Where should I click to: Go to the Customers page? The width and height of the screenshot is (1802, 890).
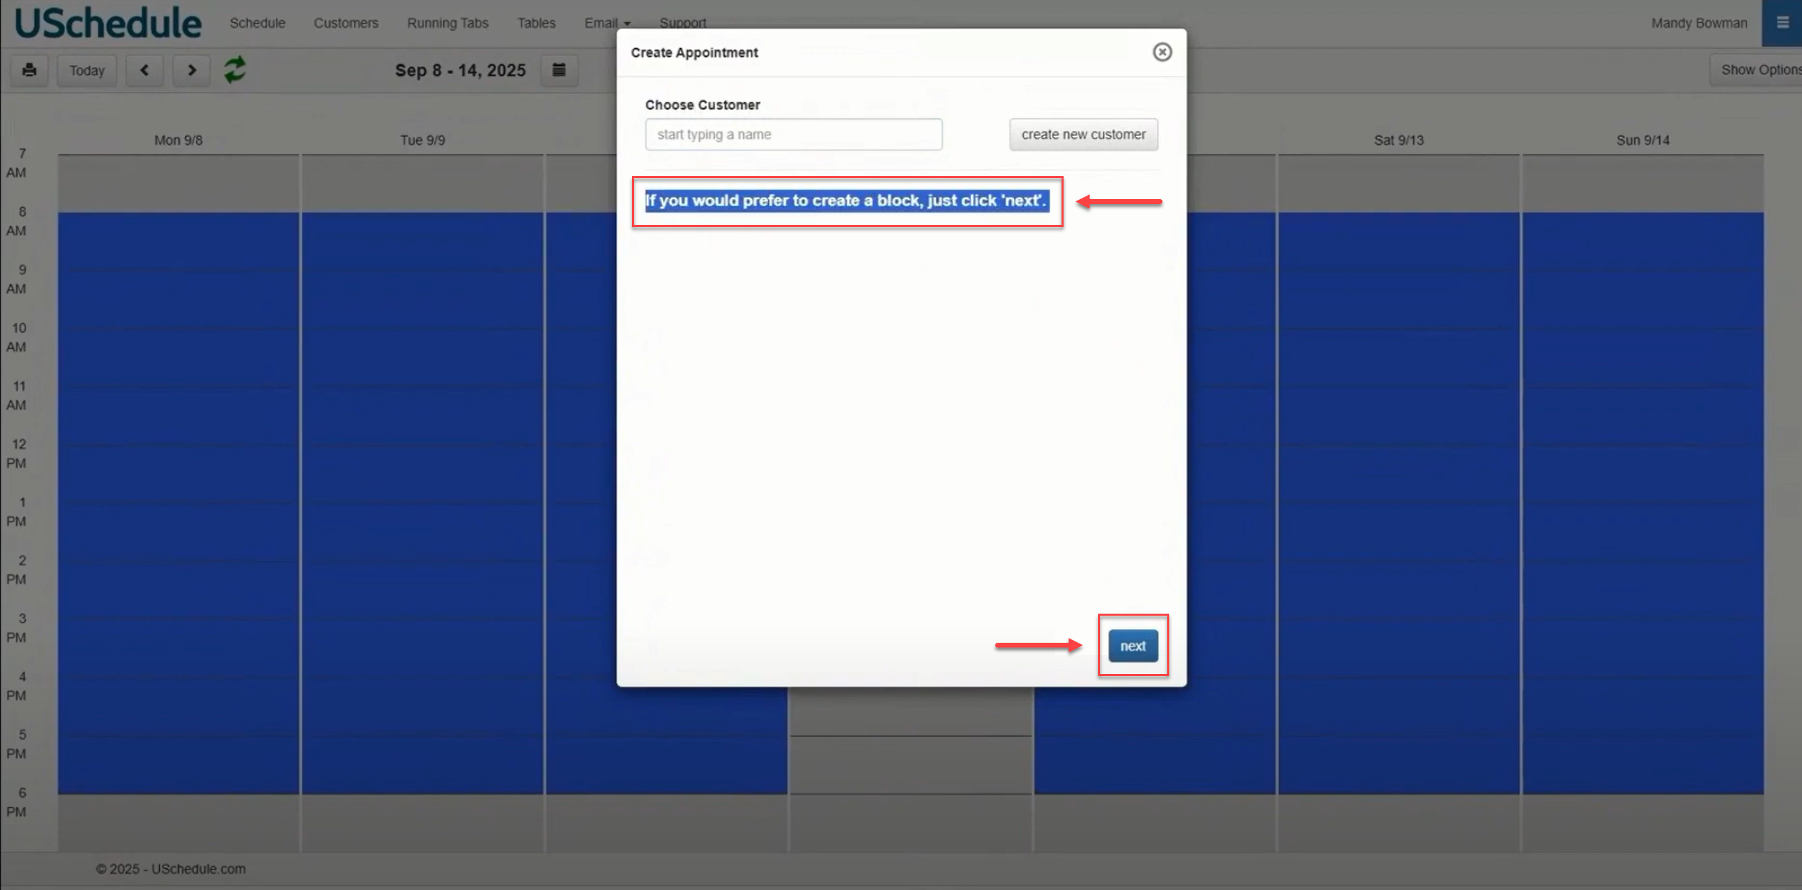click(x=345, y=23)
